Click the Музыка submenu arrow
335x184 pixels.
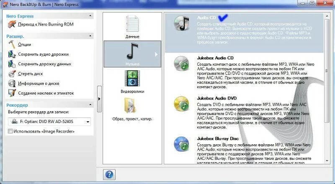click(156, 54)
